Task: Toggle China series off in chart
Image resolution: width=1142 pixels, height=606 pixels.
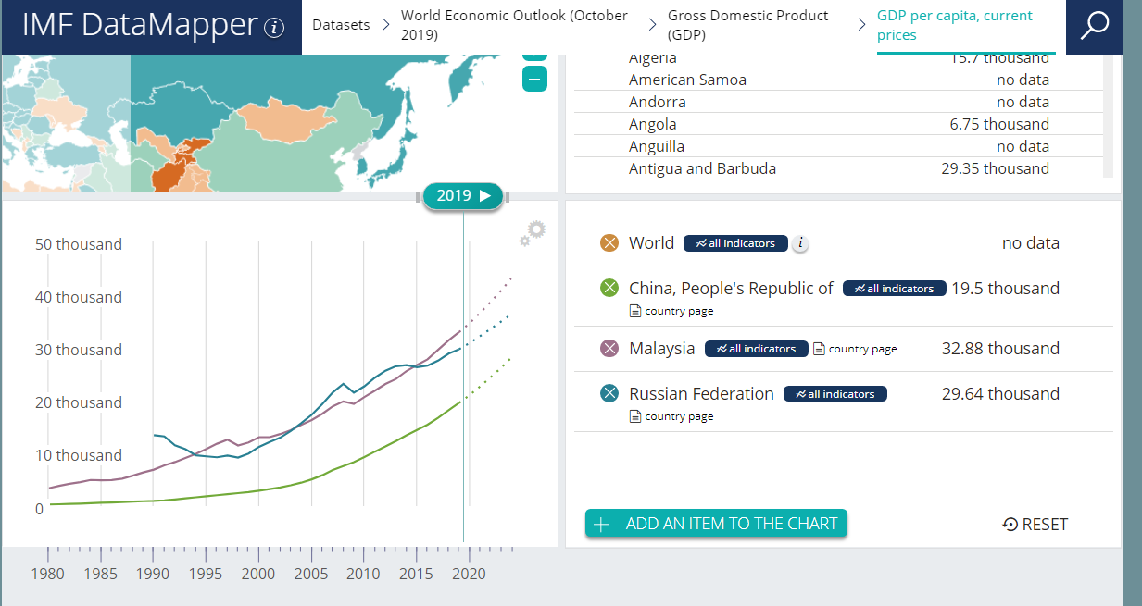Action: click(x=609, y=289)
